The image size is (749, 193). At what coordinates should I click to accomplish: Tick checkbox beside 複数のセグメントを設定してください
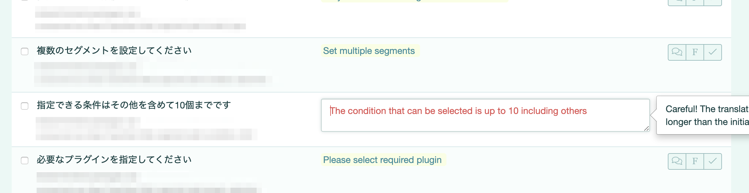click(x=25, y=51)
